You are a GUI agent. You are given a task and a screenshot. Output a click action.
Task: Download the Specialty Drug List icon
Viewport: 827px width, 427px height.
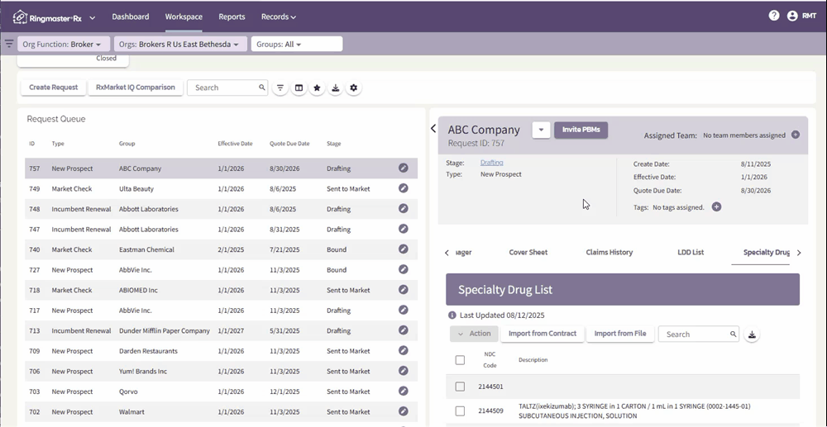point(752,334)
